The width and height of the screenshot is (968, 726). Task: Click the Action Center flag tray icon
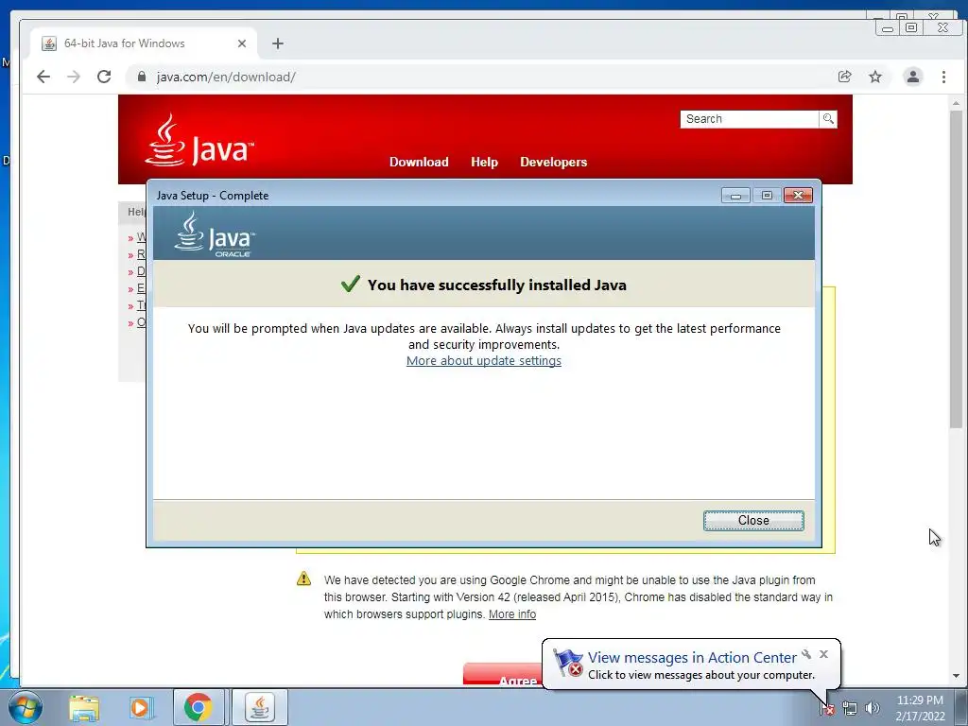827,709
